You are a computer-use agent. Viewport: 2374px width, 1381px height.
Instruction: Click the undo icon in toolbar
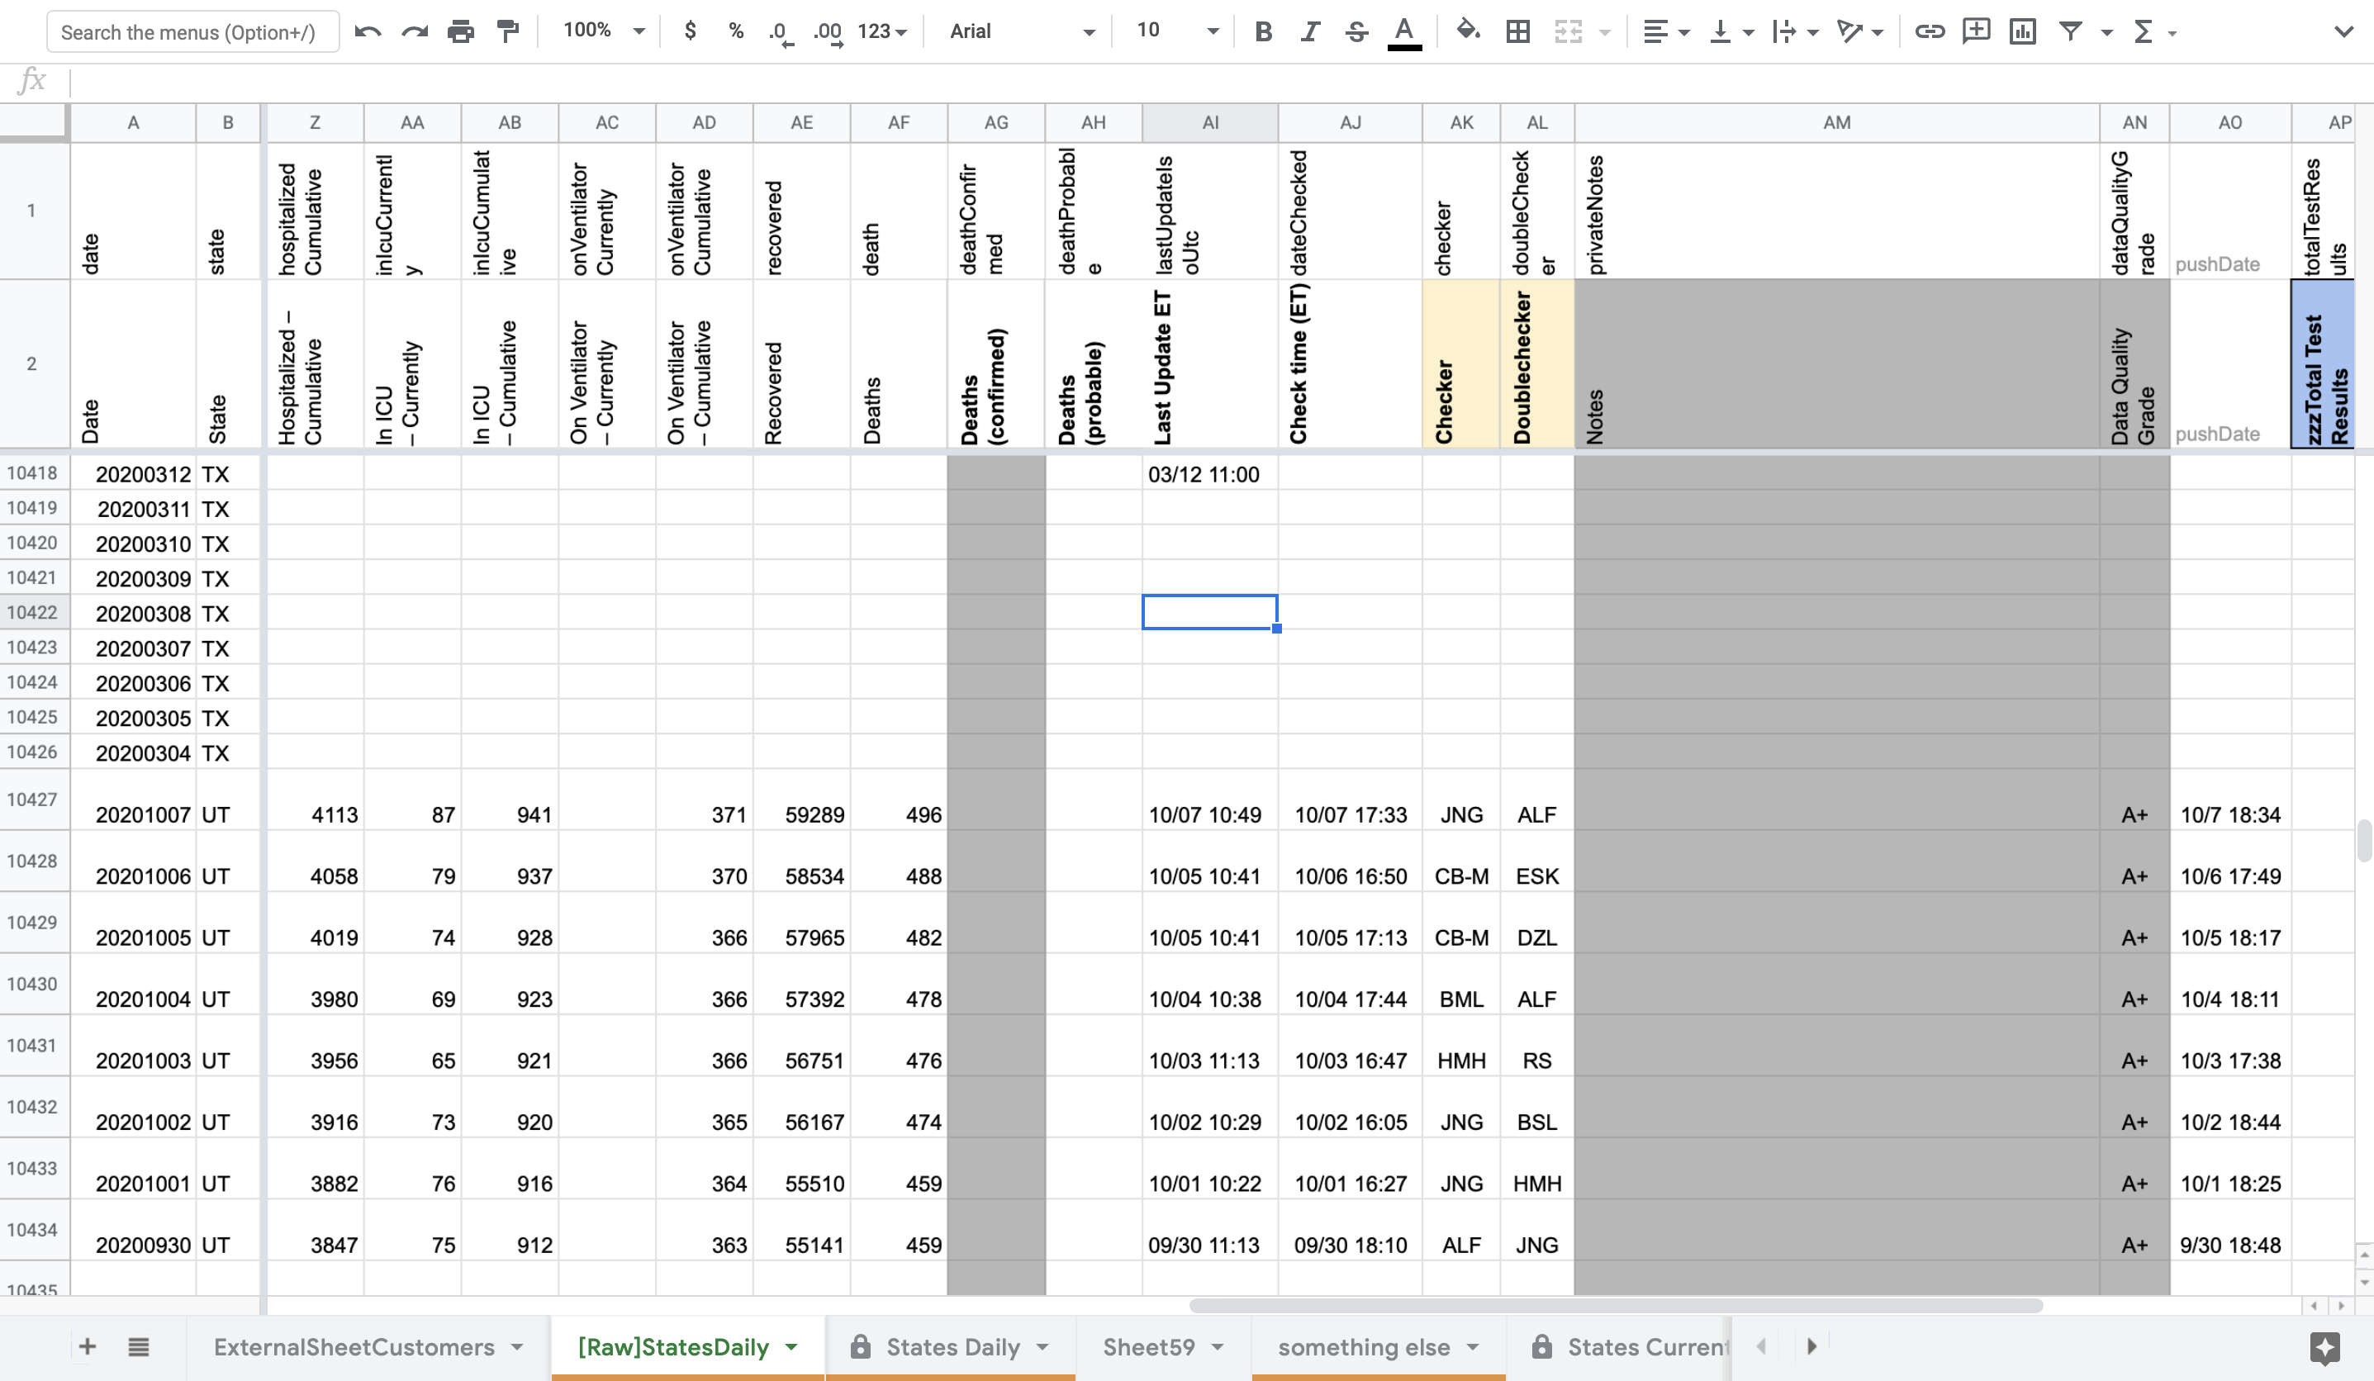pos(368,31)
